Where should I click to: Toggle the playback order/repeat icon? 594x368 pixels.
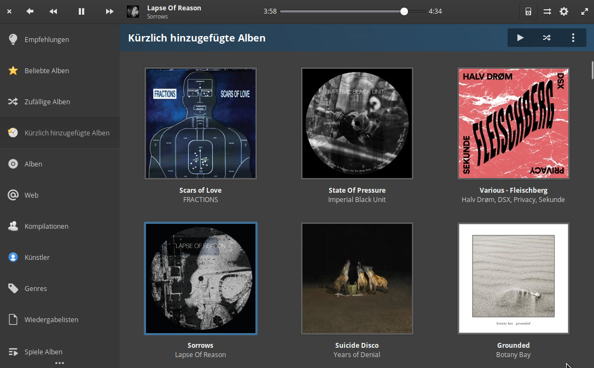pos(547,11)
